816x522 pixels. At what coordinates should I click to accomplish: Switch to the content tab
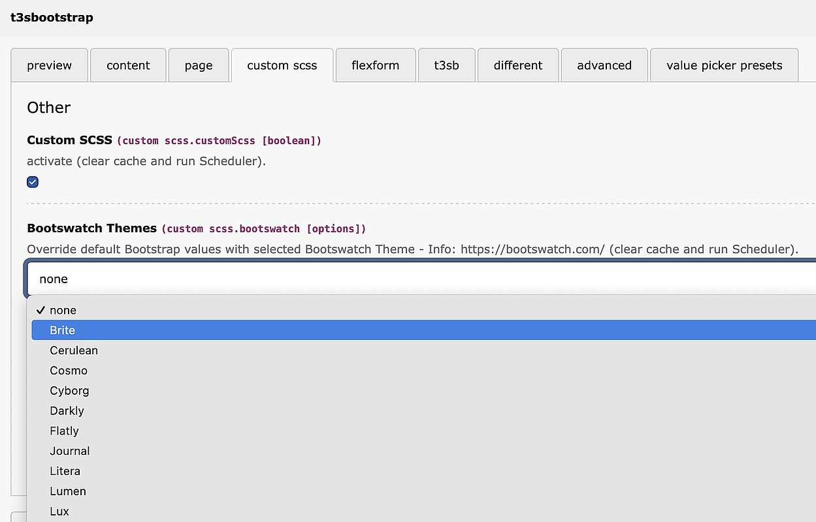(128, 65)
